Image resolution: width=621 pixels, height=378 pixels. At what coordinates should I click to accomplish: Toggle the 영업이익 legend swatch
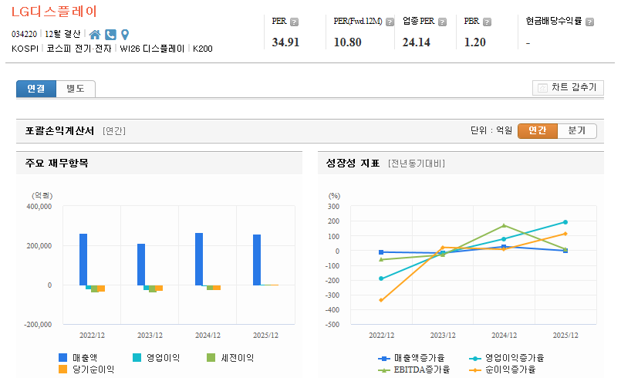pyautogui.click(x=137, y=358)
